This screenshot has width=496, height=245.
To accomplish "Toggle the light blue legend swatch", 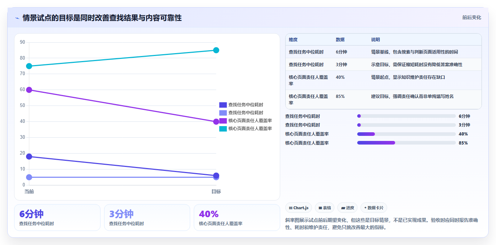I will tap(223, 113).
